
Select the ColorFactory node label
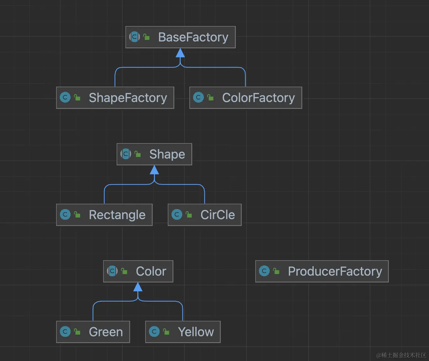[x=258, y=98]
